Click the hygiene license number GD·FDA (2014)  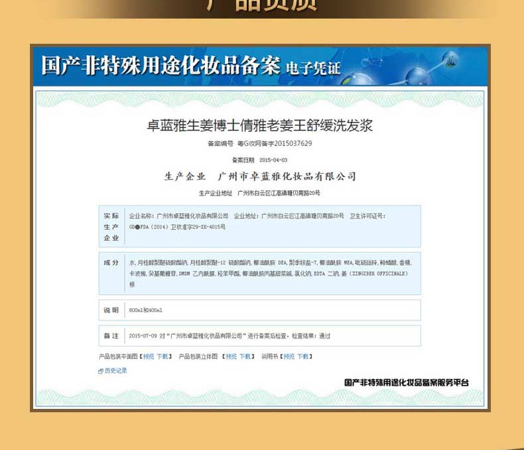(x=177, y=227)
